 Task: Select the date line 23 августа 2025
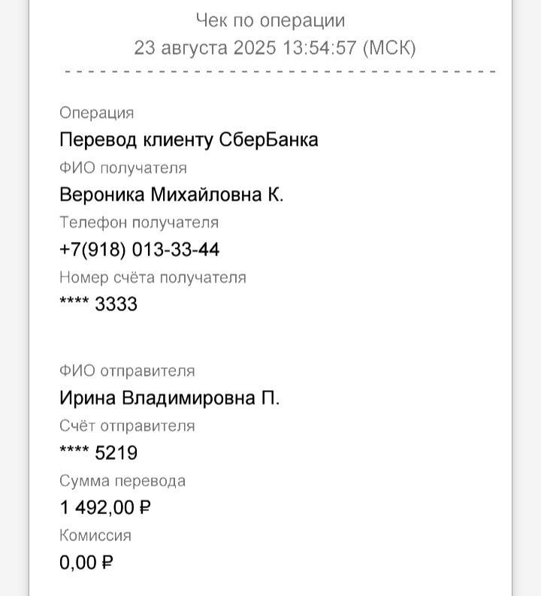pos(275,47)
